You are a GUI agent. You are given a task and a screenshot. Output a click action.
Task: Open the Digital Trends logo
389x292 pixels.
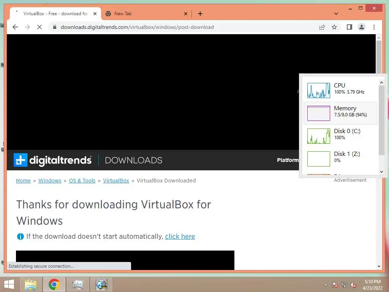[52, 160]
